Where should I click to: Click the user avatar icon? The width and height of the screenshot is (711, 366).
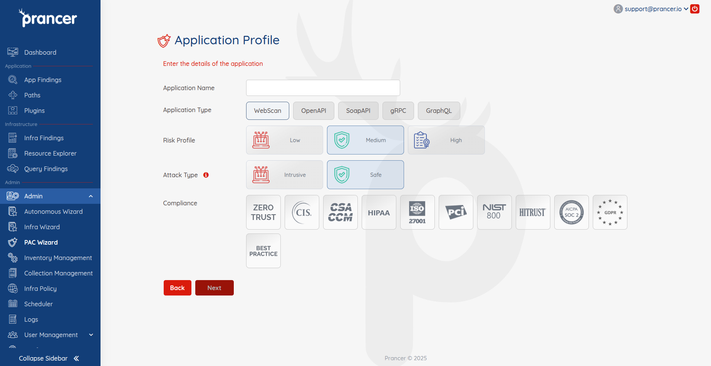coord(618,9)
